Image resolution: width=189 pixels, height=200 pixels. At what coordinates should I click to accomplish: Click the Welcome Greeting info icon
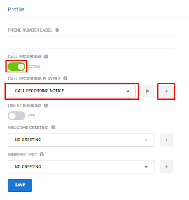click(x=53, y=127)
